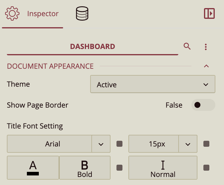Switch to the Inspector tab
This screenshot has width=224, height=185.
point(43,14)
